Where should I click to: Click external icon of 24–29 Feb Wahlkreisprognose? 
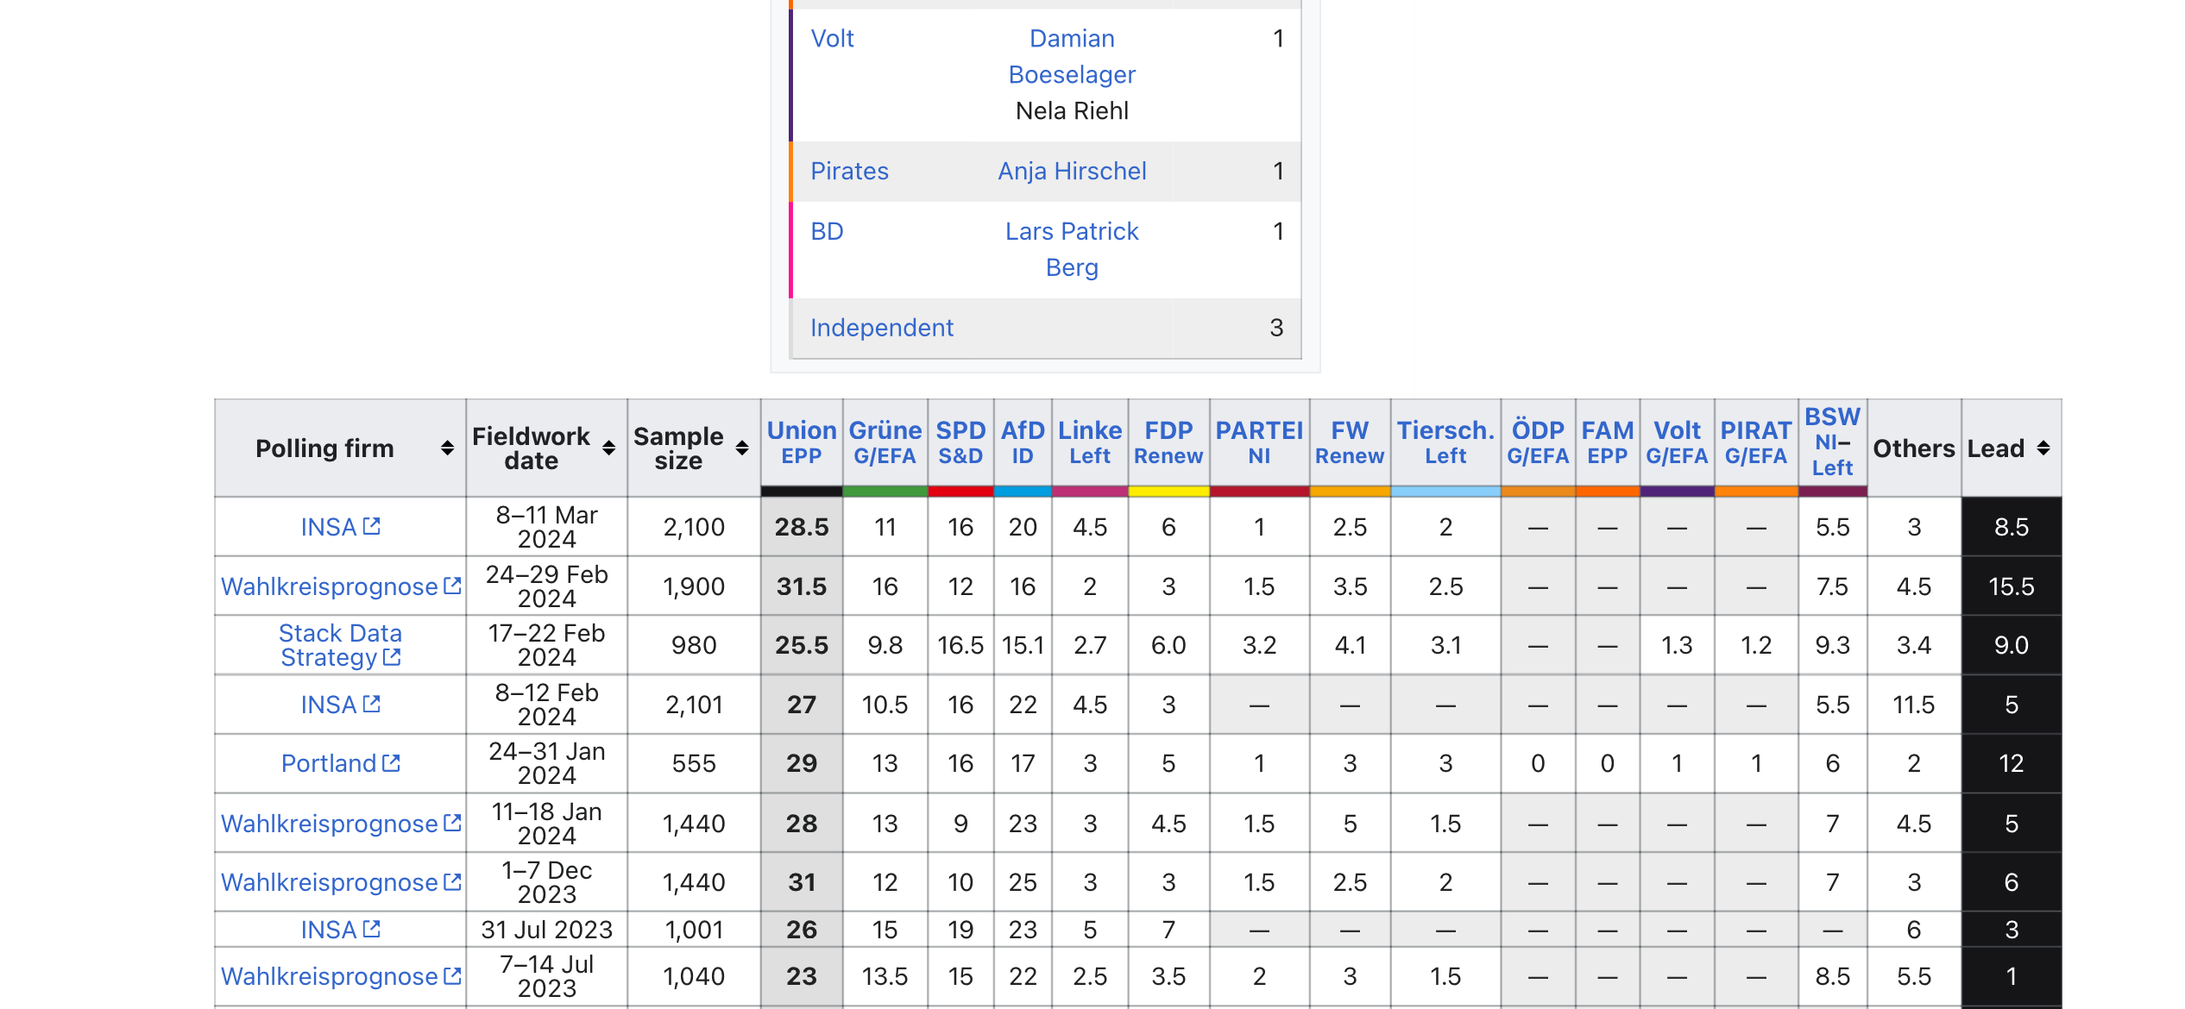pyautogui.click(x=452, y=586)
